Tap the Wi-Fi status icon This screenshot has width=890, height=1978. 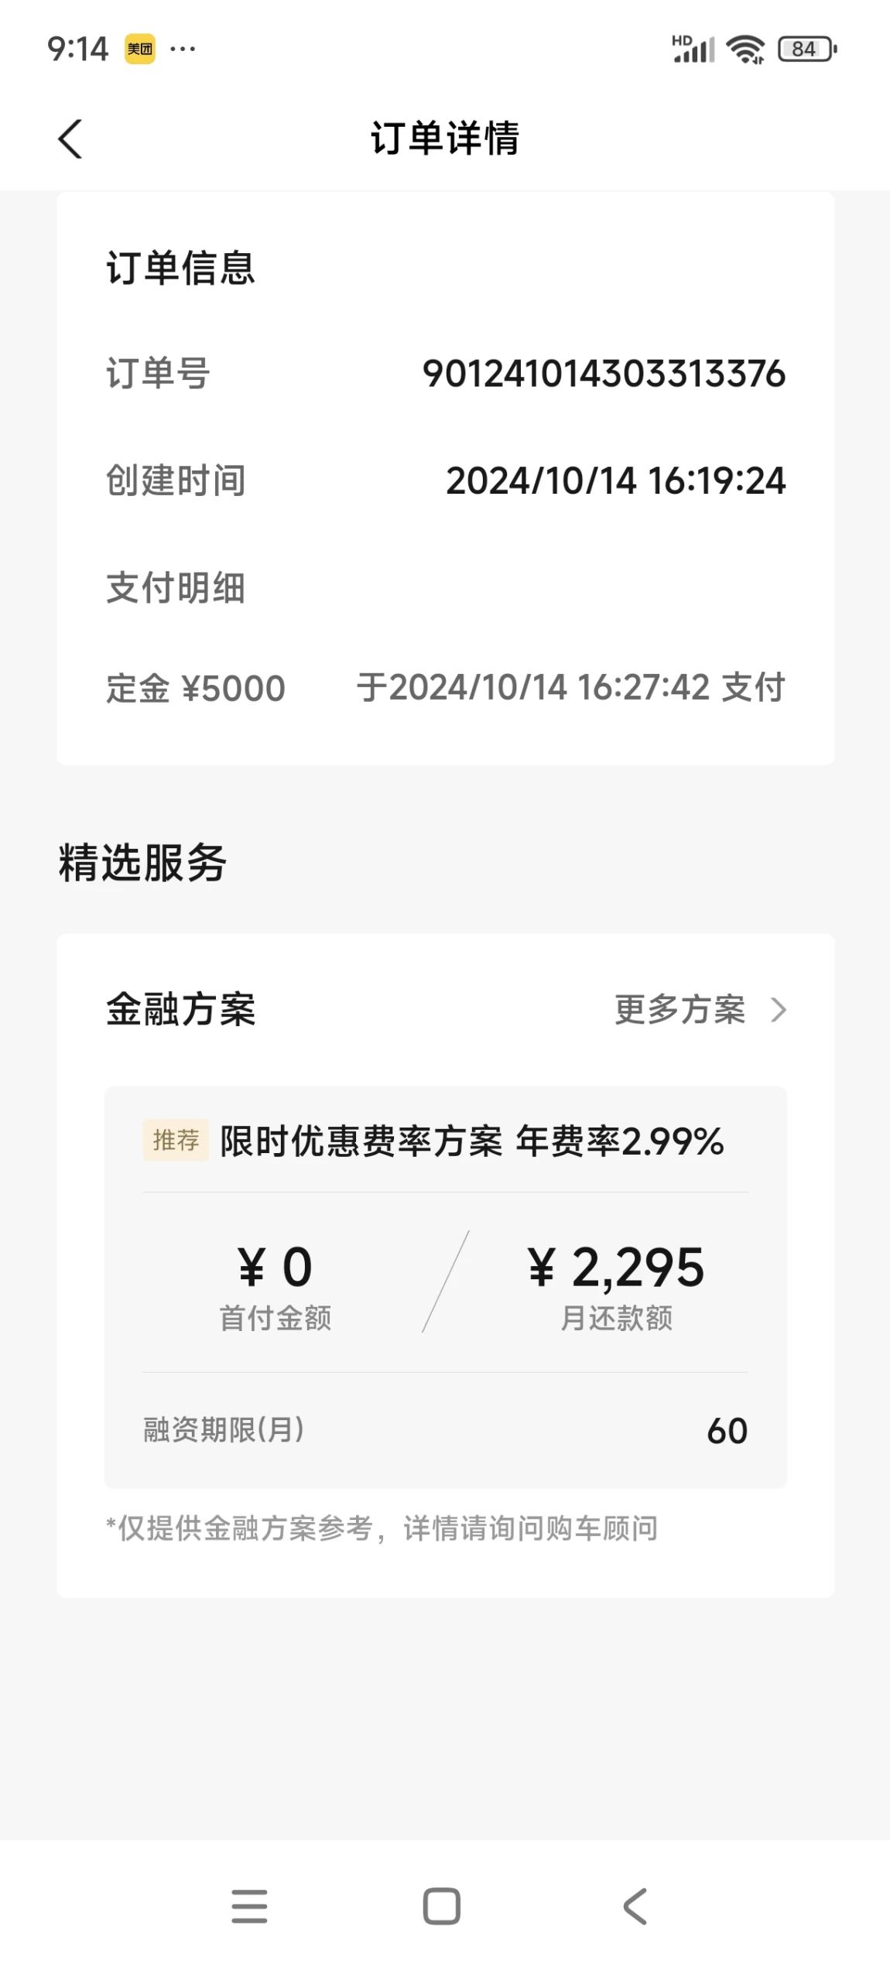coord(745,50)
